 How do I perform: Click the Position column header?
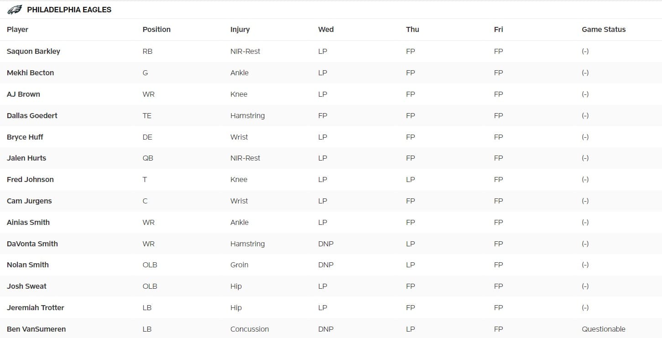[156, 30]
